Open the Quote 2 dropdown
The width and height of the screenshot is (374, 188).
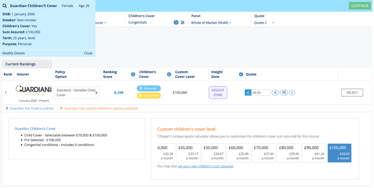click(264, 23)
